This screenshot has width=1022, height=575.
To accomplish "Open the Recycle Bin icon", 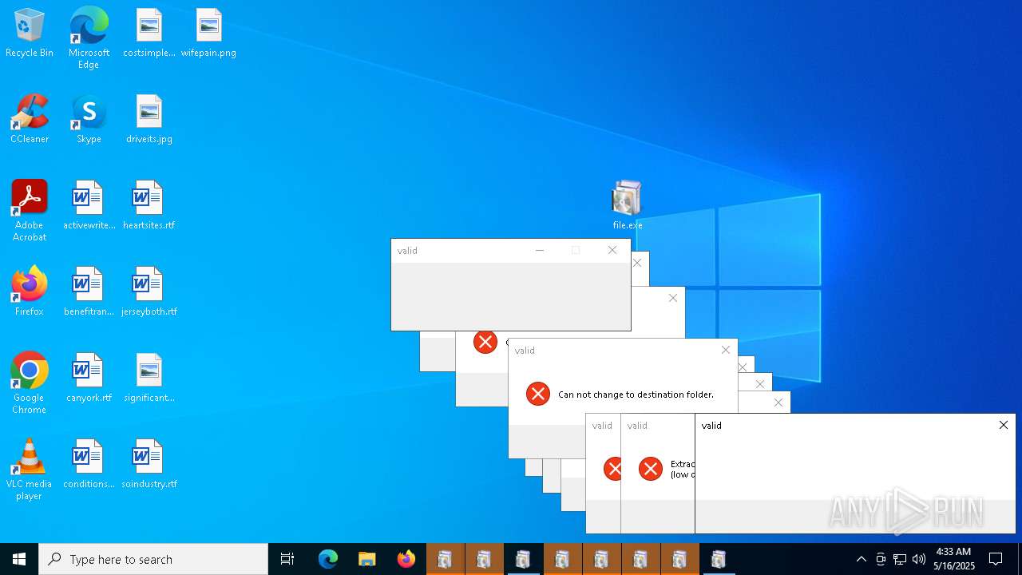I will [x=30, y=34].
